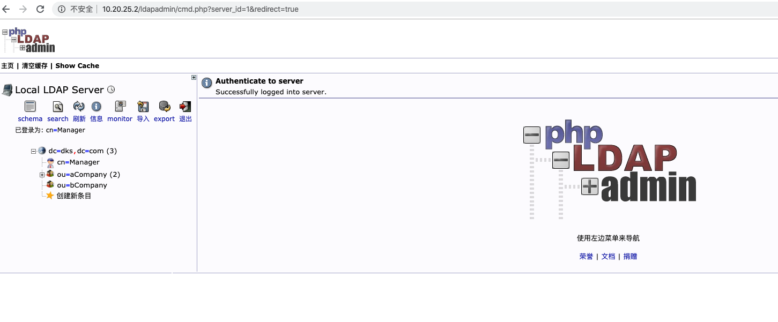Click the 退出 text link

[186, 119]
